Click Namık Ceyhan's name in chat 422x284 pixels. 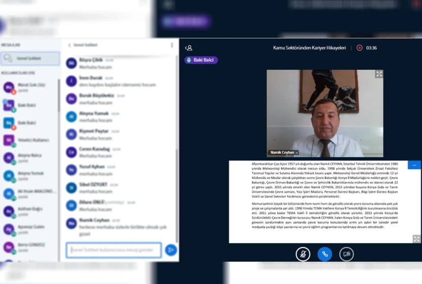point(94,220)
